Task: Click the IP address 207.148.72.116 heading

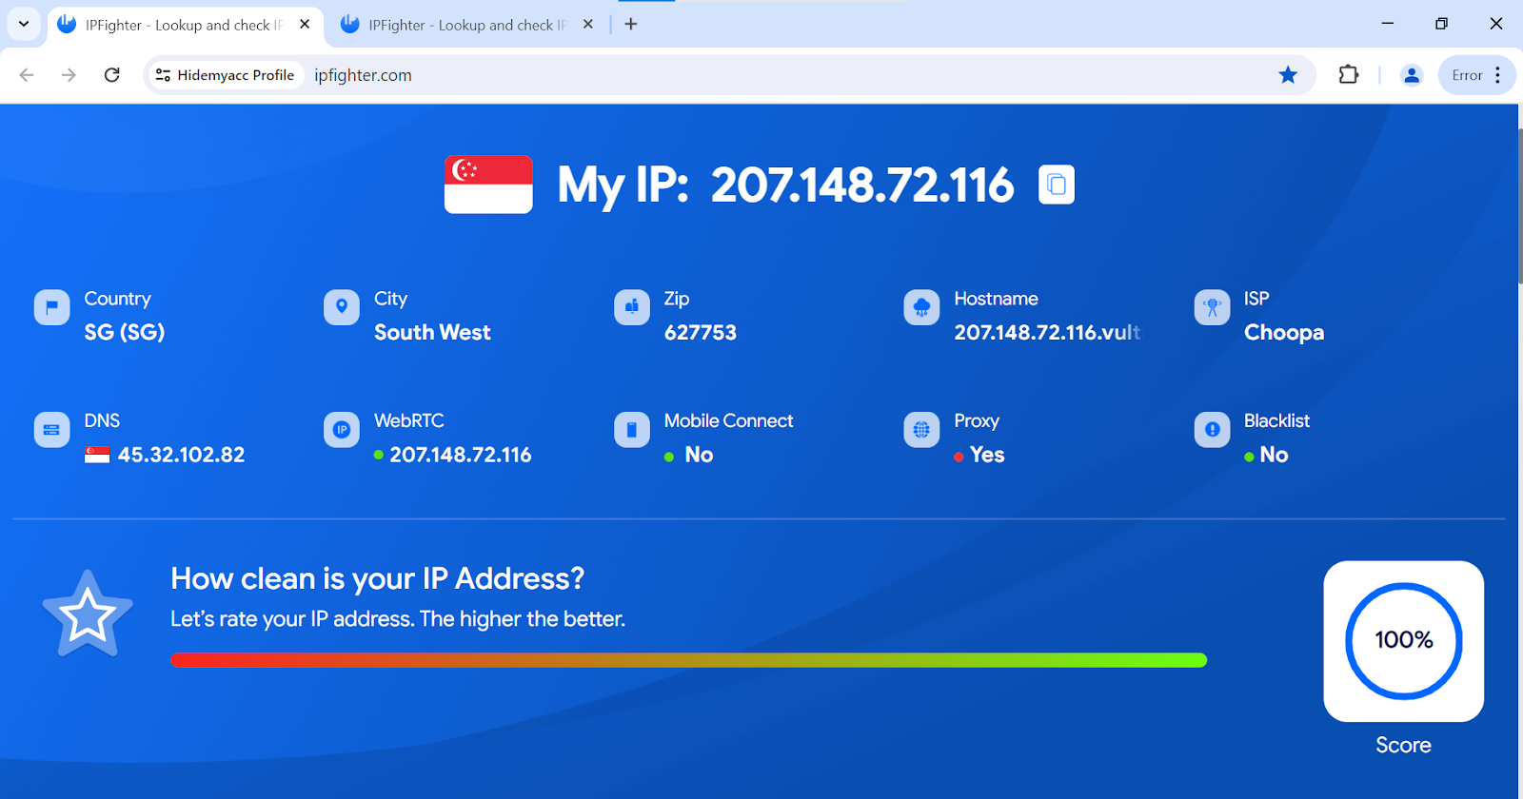Action: tap(862, 185)
